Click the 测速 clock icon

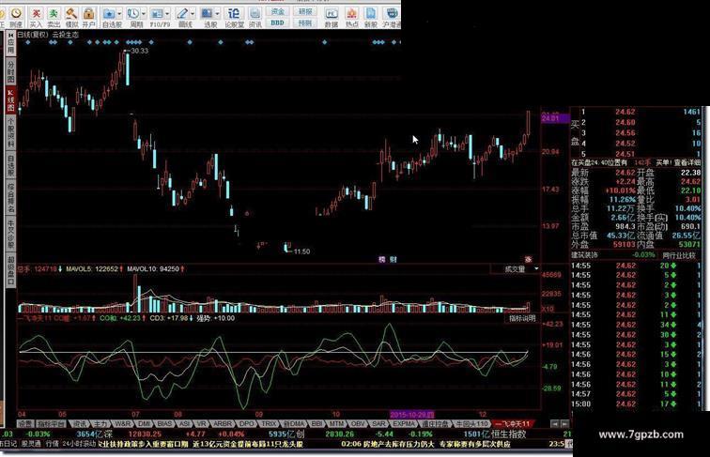coord(16,17)
